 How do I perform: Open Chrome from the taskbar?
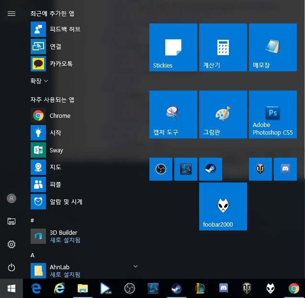pyautogui.click(x=294, y=288)
